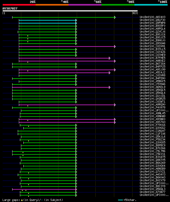Click the cyan ~100% identity legend bar
The height and width of the screenshot is (202, 170).
click(x=151, y=5)
